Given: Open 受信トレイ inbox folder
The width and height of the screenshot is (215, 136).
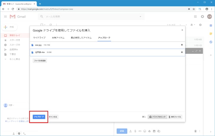Looking at the screenshot, I should (x=15, y=35).
